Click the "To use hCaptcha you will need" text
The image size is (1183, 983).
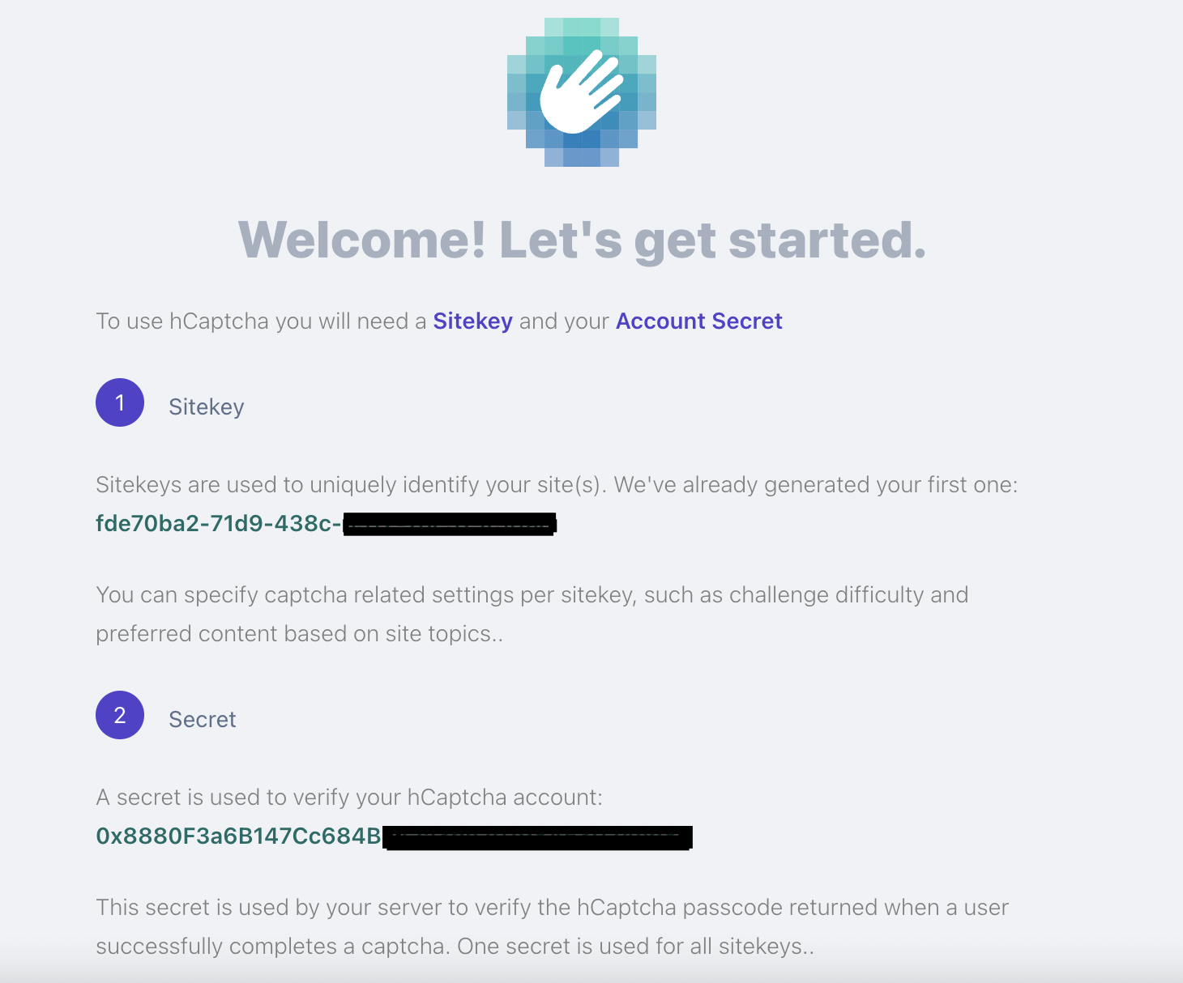point(261,321)
